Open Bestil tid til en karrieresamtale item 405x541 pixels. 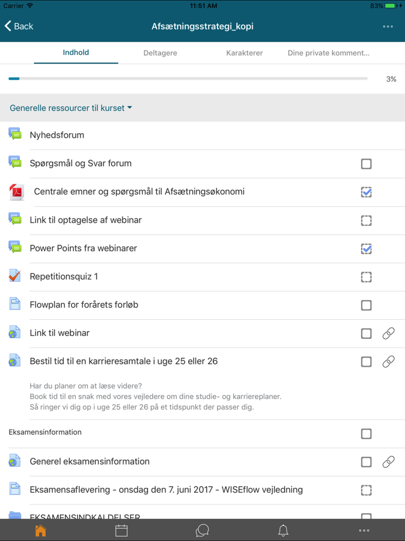click(x=123, y=361)
